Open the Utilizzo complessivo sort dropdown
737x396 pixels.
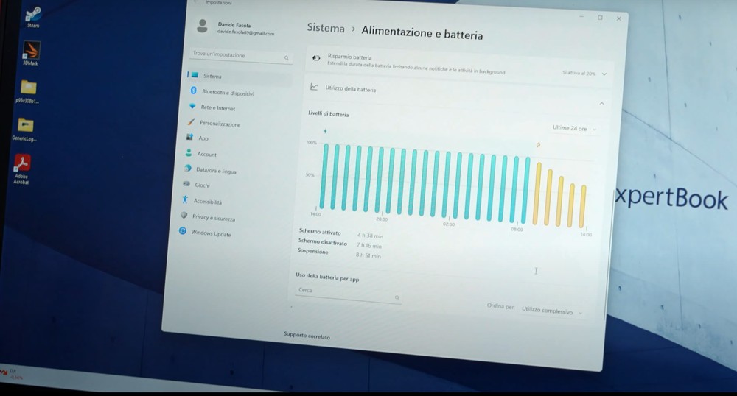pos(552,311)
